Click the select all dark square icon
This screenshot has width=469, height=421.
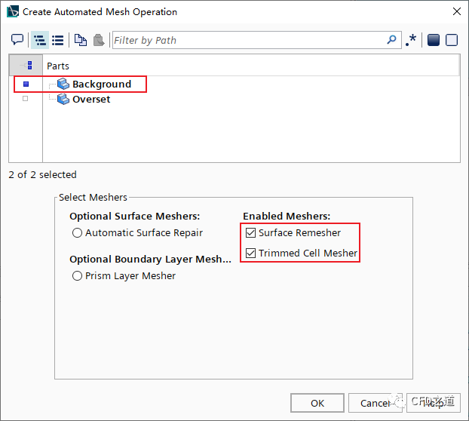tap(434, 40)
